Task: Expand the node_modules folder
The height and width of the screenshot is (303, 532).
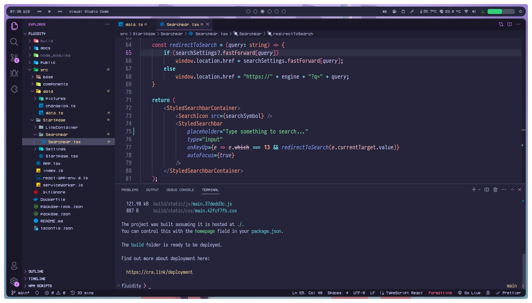Action: point(55,55)
